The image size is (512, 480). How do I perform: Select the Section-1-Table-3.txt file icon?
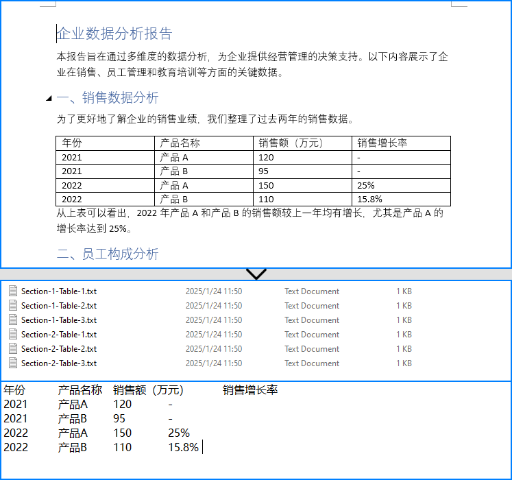pos(13,320)
